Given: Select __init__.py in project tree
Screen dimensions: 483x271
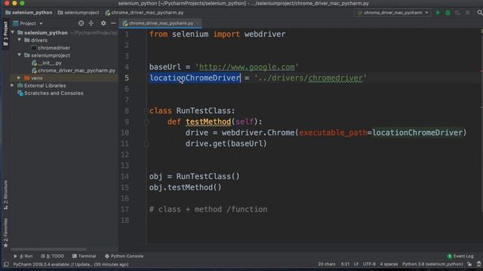Looking at the screenshot, I should pyautogui.click(x=47, y=62).
